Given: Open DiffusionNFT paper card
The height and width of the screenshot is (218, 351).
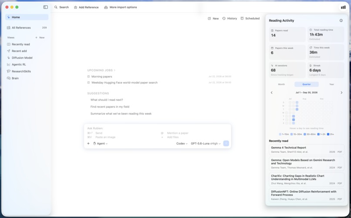Looking at the screenshot, I should (307, 195).
